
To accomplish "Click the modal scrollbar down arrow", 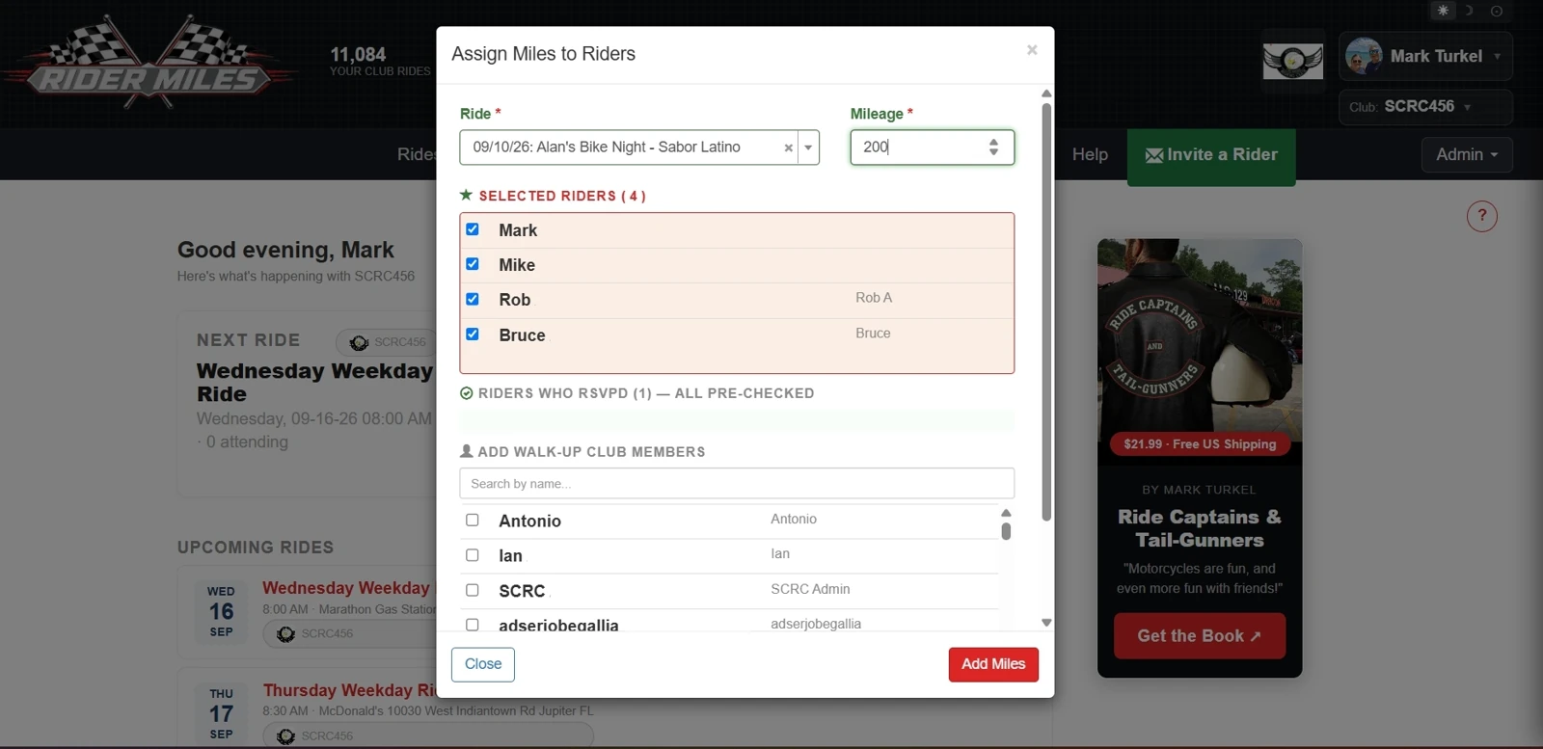I will tap(1046, 623).
